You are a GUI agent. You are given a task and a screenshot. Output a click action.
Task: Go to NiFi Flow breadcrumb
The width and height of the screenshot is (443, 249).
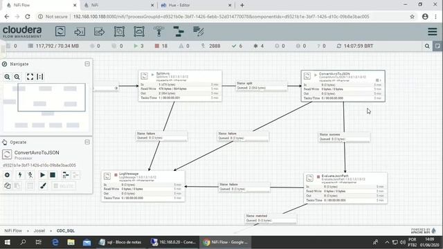pyautogui.click(x=13, y=230)
